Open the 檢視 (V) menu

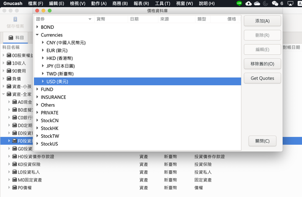(x=78, y=3)
